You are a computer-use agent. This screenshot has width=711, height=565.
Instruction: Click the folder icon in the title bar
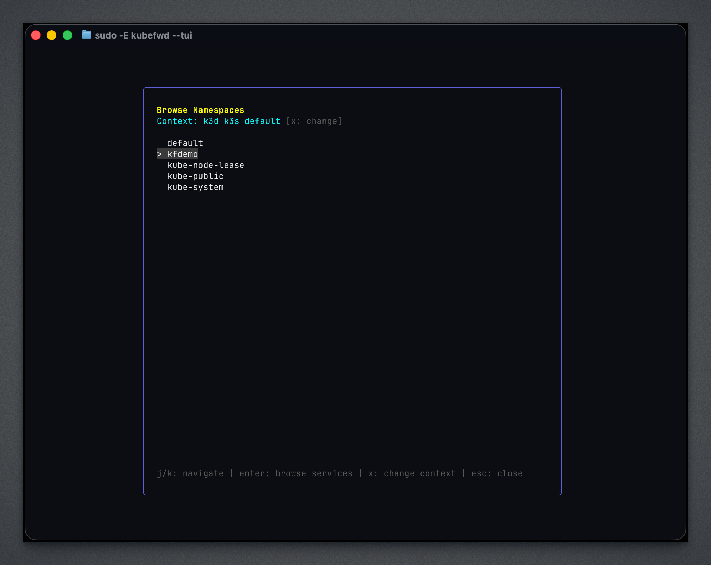pyautogui.click(x=86, y=35)
